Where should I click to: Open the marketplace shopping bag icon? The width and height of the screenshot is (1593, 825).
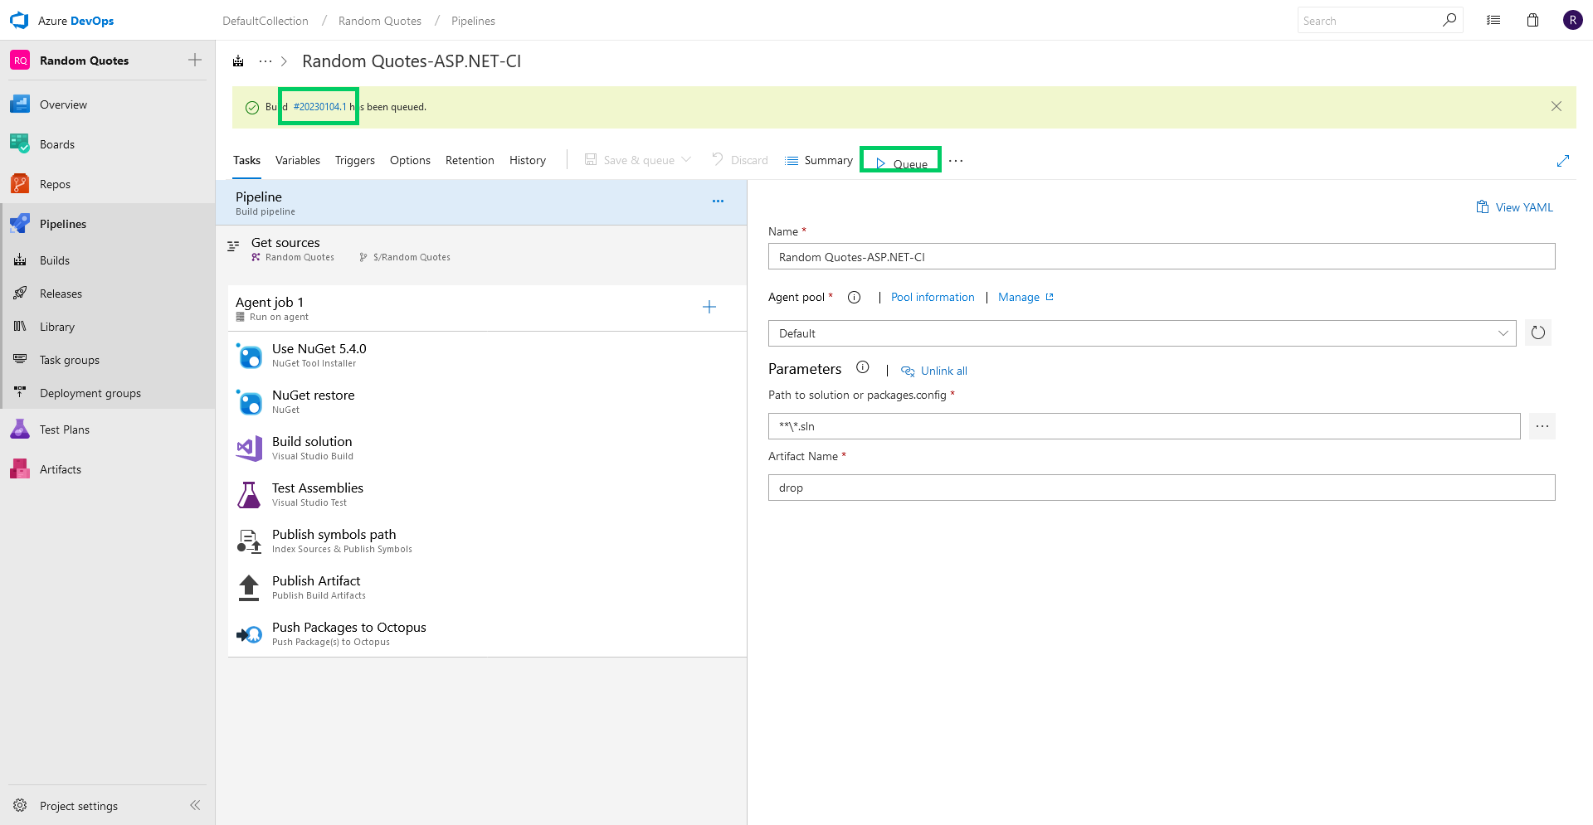(x=1532, y=20)
